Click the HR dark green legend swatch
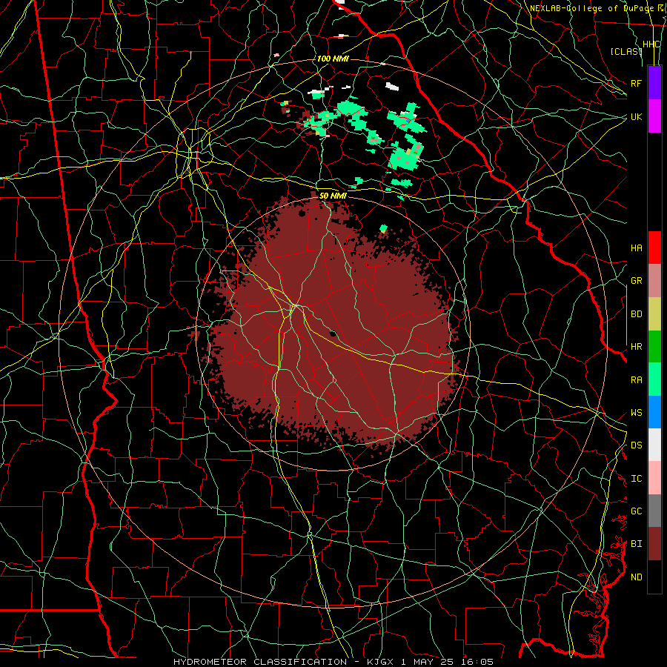Screen dimensions: 667x667 654,347
